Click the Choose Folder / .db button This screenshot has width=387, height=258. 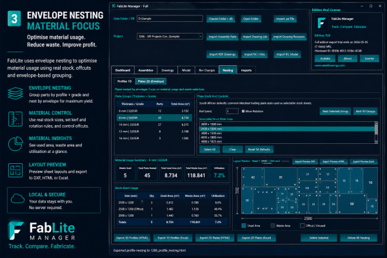221,19
